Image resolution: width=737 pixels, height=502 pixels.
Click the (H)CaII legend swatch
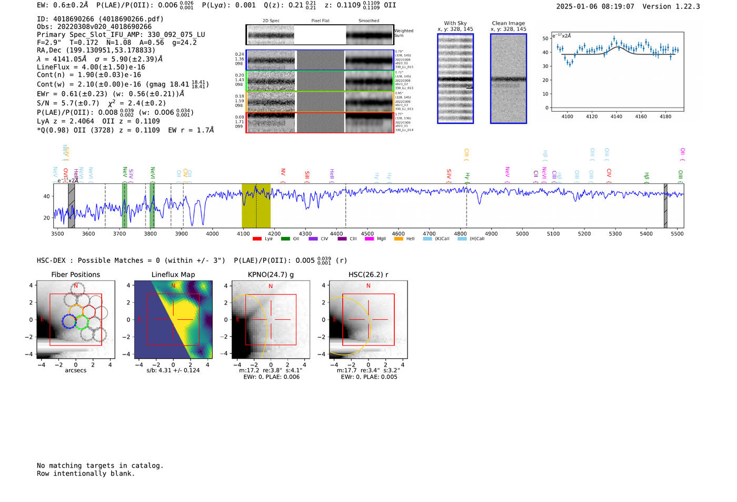462,239
